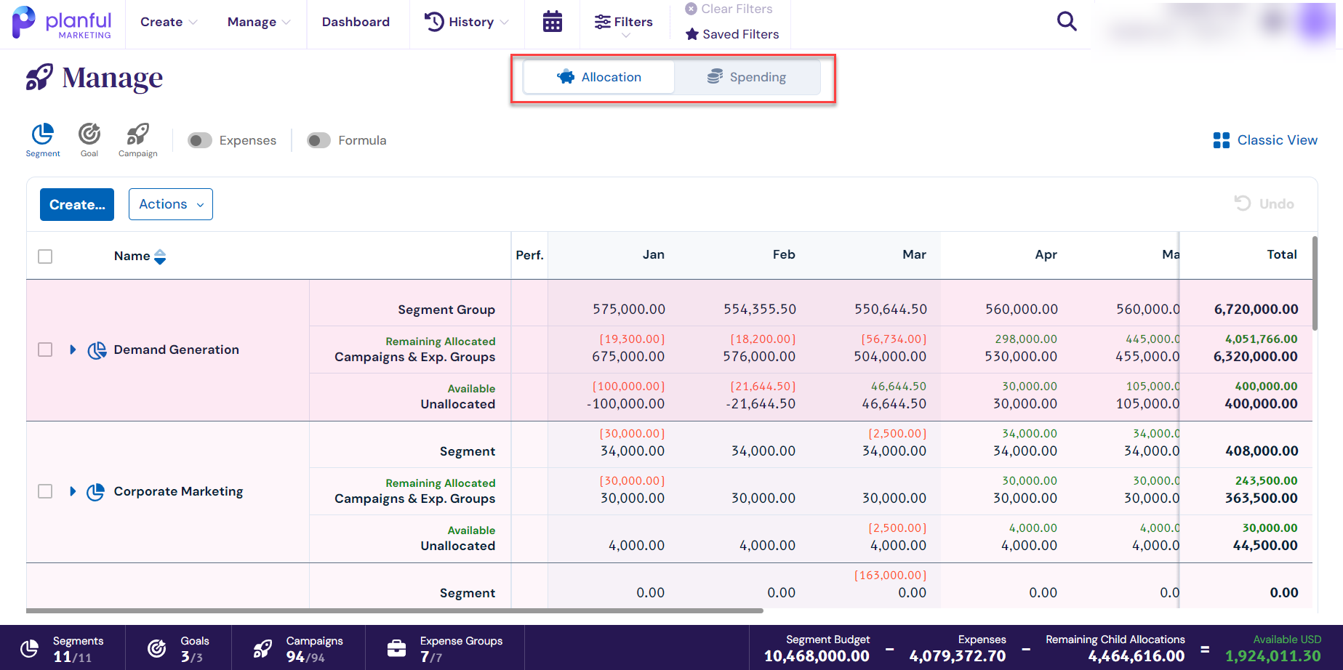Click the Create... button
The width and height of the screenshot is (1343, 670).
77,204
